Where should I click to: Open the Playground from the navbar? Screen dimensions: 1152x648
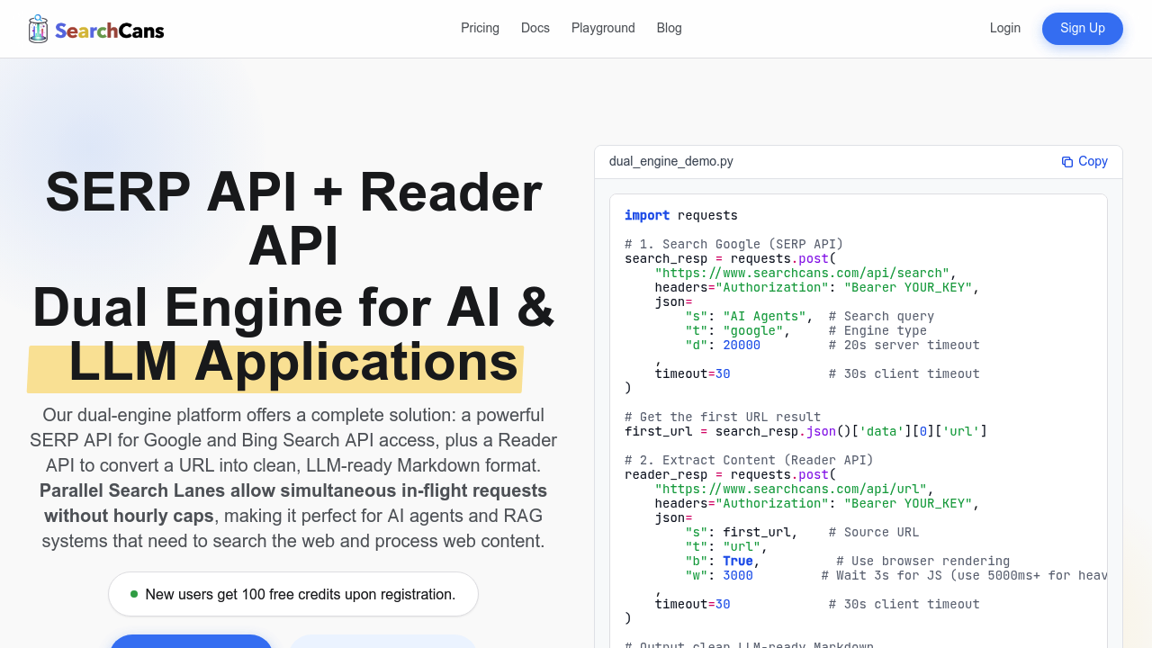603,28
